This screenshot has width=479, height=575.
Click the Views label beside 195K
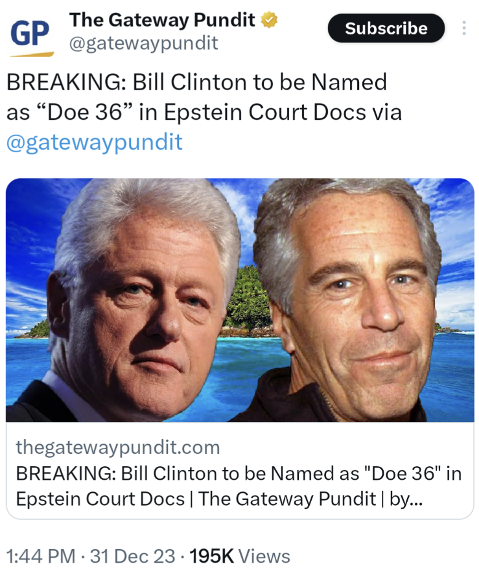pyautogui.click(x=264, y=556)
